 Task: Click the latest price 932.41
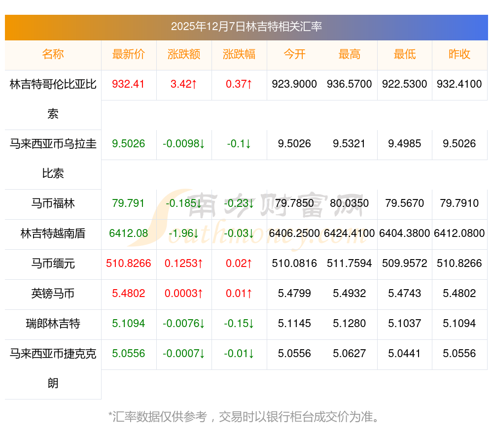coord(128,84)
